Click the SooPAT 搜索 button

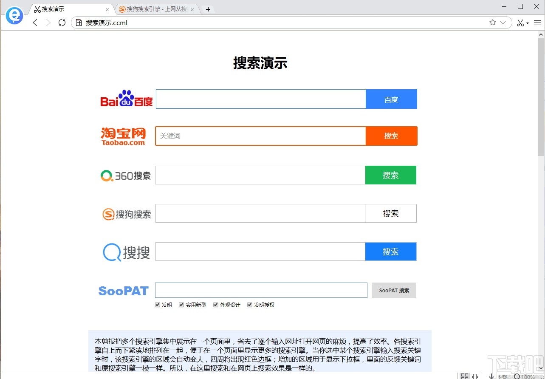click(x=393, y=290)
